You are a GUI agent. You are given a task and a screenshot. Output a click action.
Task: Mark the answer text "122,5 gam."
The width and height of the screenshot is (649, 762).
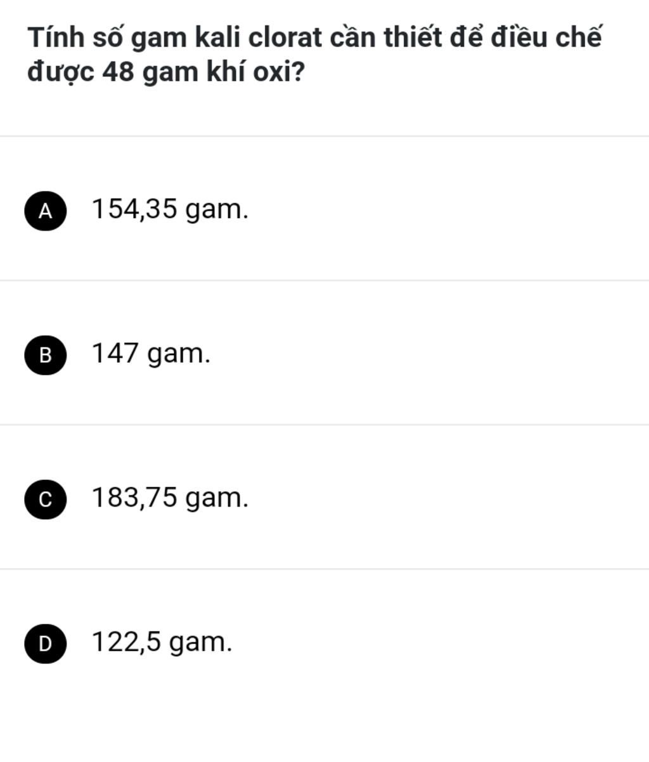162,642
